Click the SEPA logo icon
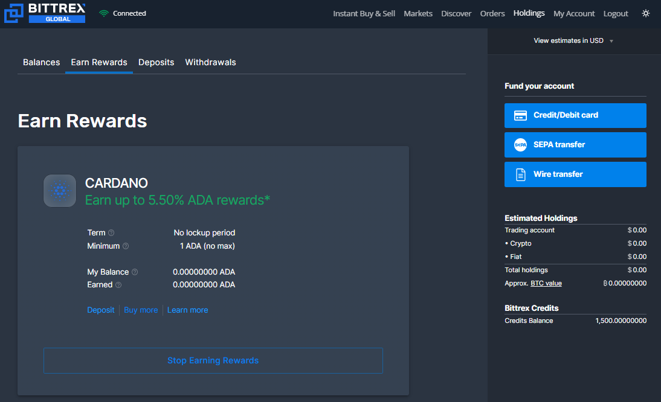This screenshot has height=402, width=661. tap(520, 145)
